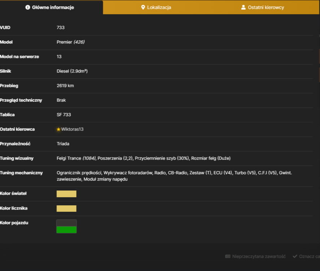Click the Nieprzeczytana zawartość link

tap(259, 256)
